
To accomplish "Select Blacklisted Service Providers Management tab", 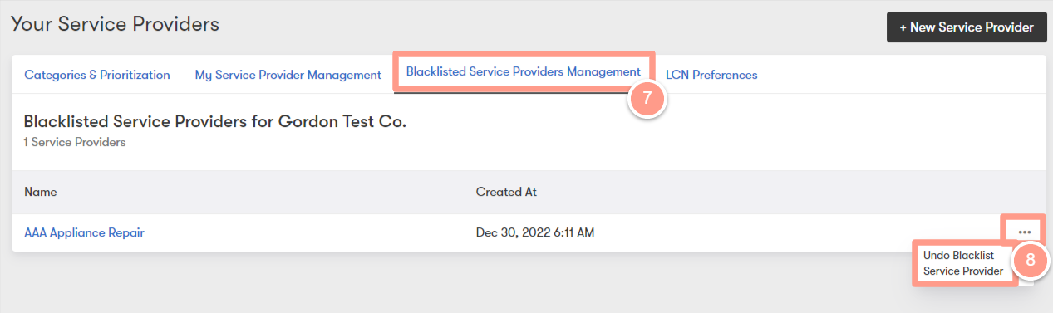I will tap(524, 72).
